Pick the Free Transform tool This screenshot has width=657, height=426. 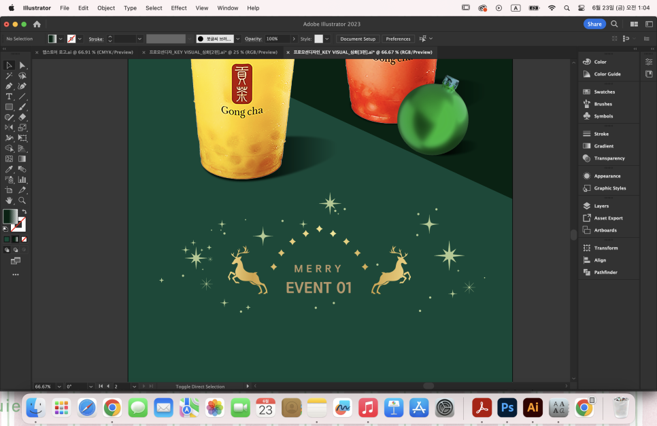[x=22, y=138]
